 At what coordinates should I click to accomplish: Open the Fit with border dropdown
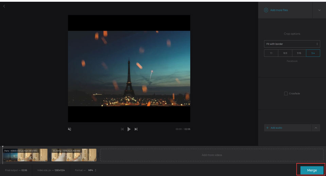(292, 44)
